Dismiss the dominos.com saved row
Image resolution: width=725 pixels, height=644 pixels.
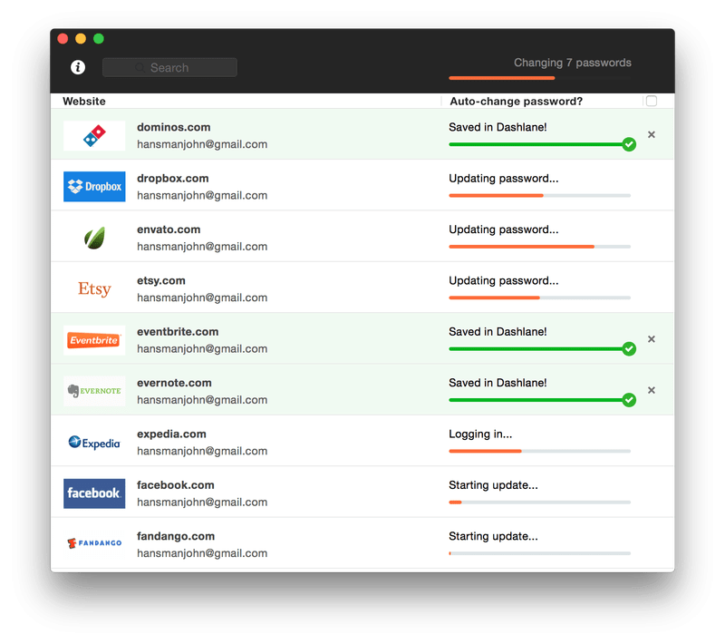tap(652, 134)
